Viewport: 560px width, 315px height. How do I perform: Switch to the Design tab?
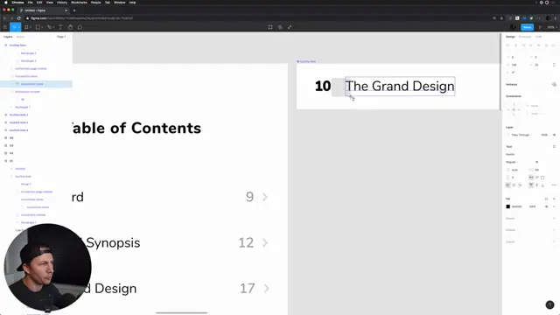pyautogui.click(x=510, y=37)
